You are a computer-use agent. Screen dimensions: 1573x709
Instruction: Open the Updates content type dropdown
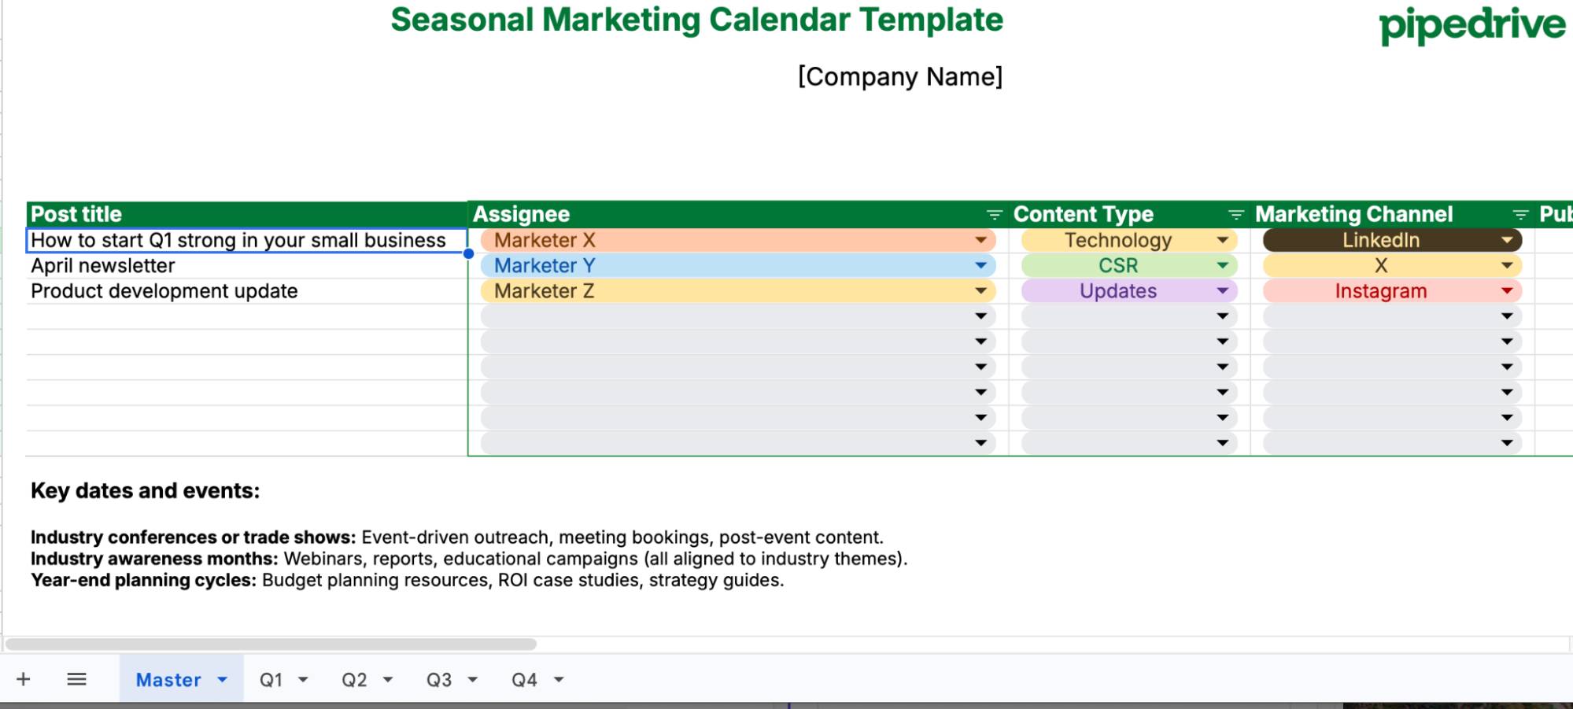click(x=1222, y=290)
